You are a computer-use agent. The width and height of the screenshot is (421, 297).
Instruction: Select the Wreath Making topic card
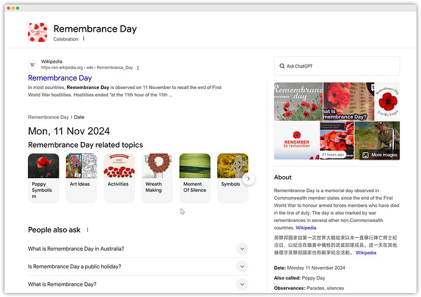(157, 178)
